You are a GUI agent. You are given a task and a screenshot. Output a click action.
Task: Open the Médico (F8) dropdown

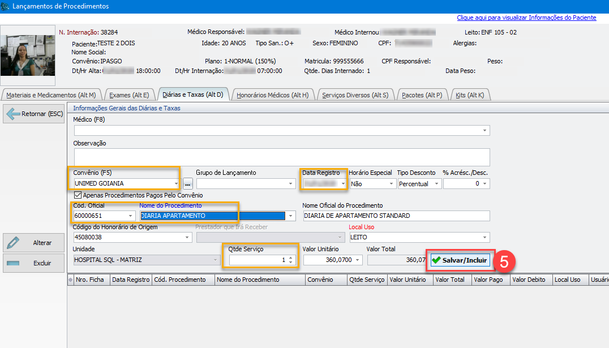click(485, 131)
